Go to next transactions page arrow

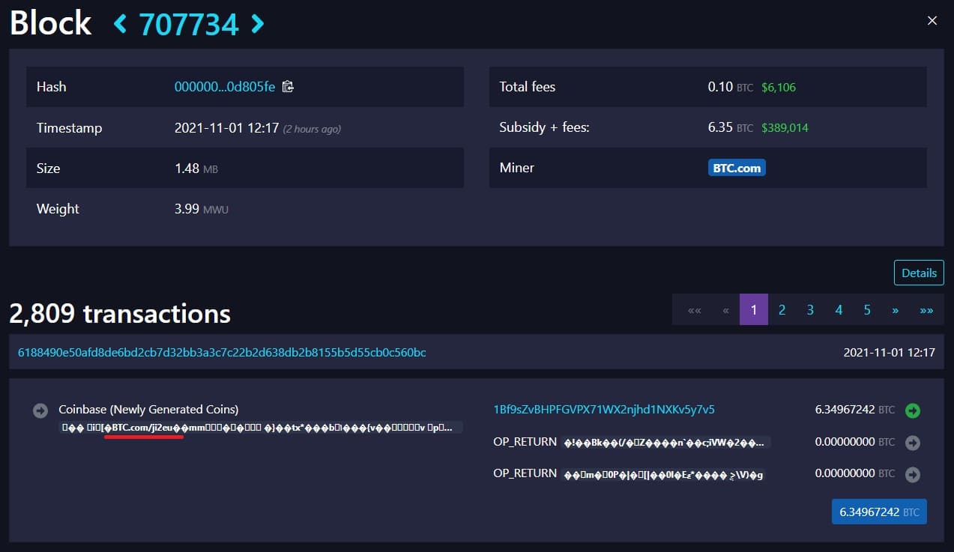895,310
